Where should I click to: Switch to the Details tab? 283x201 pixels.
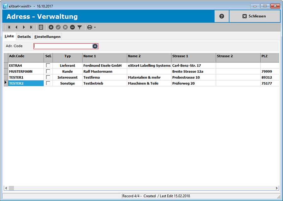[24, 36]
